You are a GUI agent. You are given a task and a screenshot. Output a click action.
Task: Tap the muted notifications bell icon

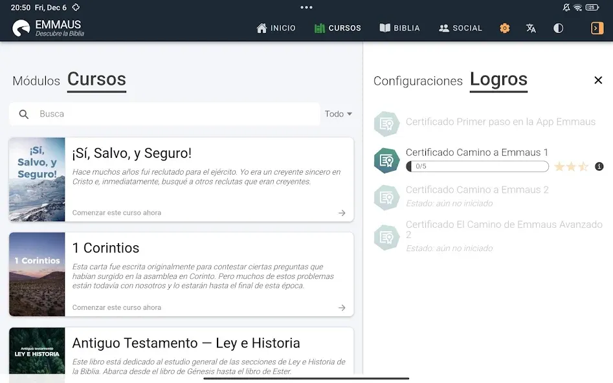pyautogui.click(x=566, y=7)
